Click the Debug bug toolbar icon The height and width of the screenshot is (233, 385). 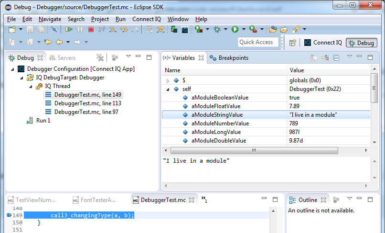(217, 29)
